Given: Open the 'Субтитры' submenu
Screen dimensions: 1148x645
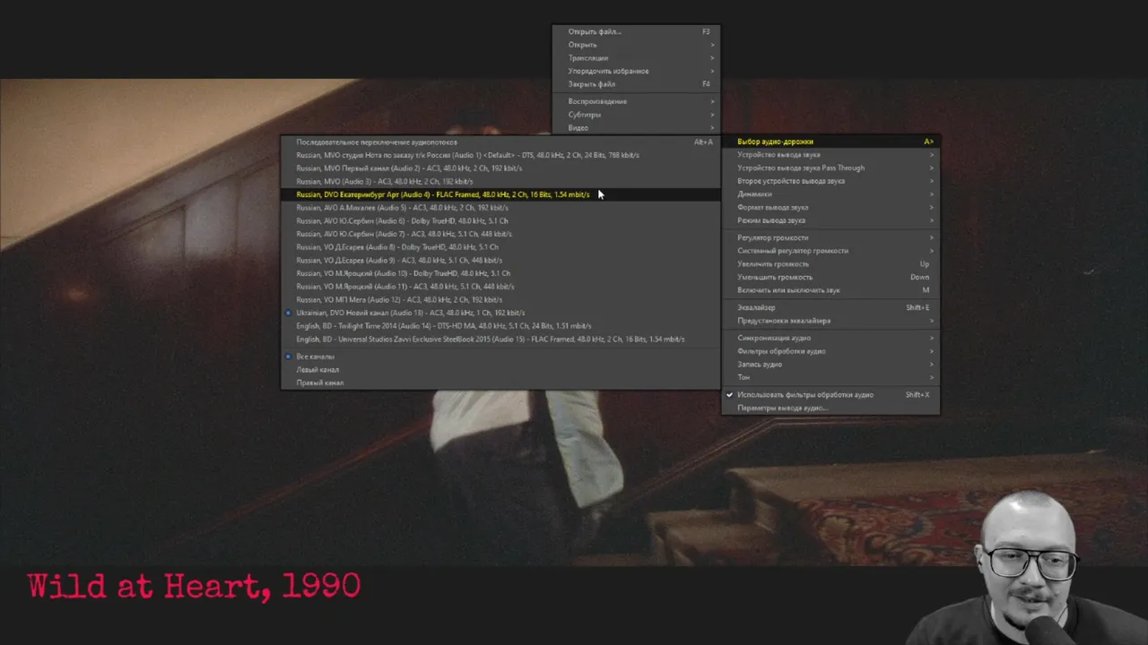Looking at the screenshot, I should [x=636, y=115].
